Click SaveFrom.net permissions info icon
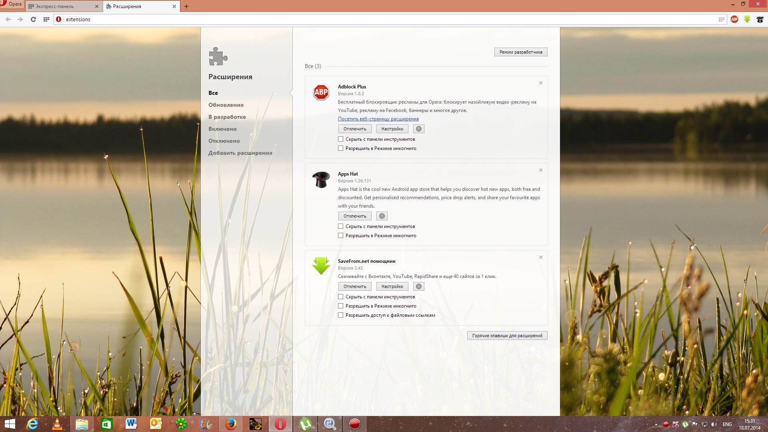 tap(418, 286)
